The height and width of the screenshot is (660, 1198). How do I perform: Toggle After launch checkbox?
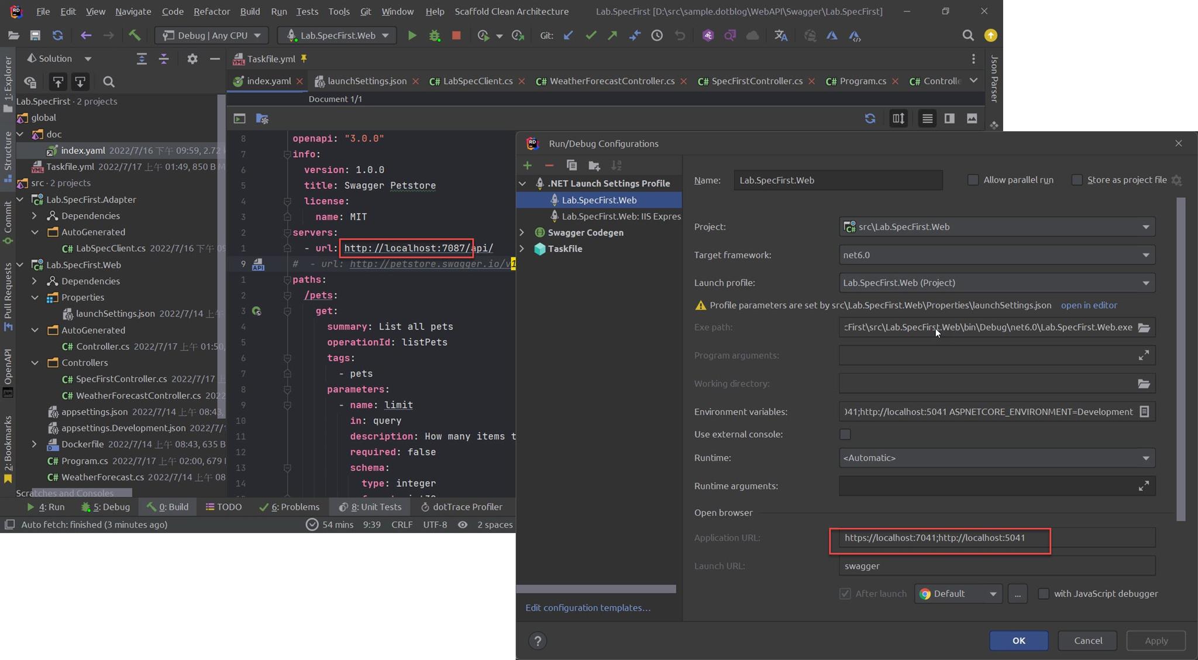pos(845,594)
